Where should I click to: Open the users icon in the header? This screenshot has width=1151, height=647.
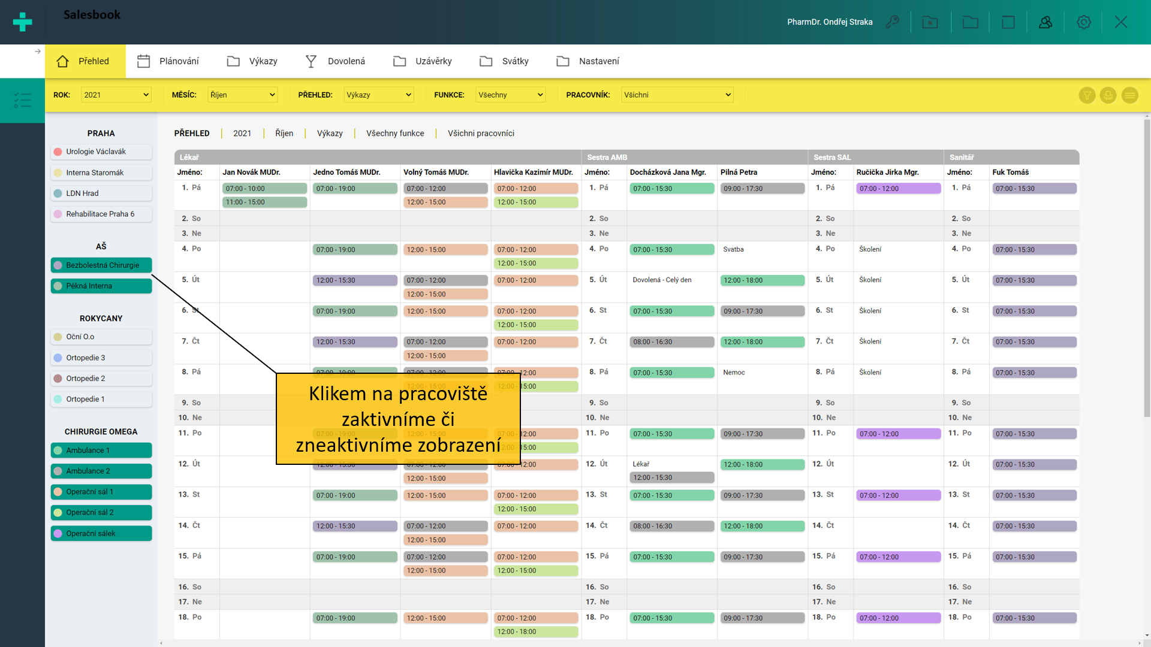point(1045,22)
